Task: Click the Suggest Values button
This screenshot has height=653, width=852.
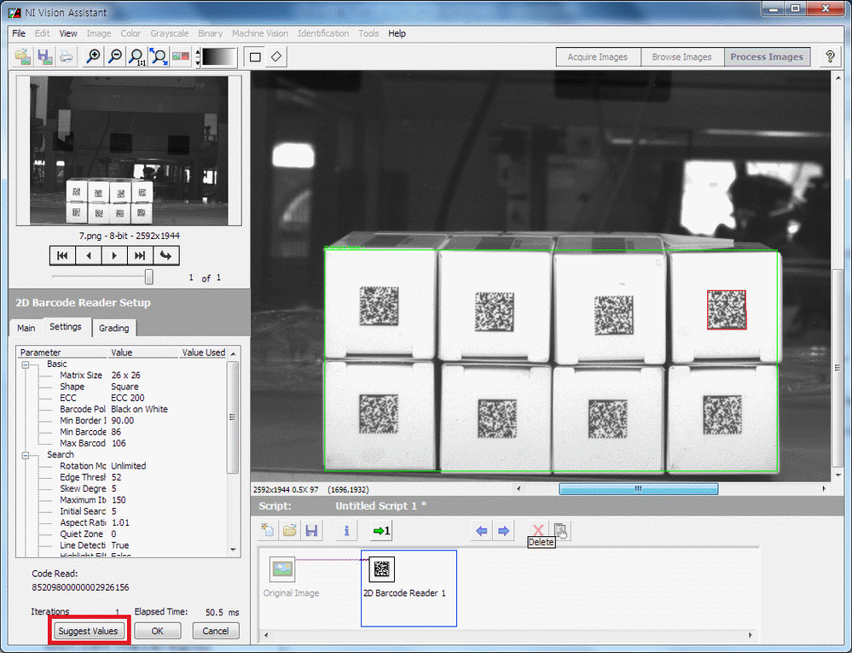Action: click(88, 631)
